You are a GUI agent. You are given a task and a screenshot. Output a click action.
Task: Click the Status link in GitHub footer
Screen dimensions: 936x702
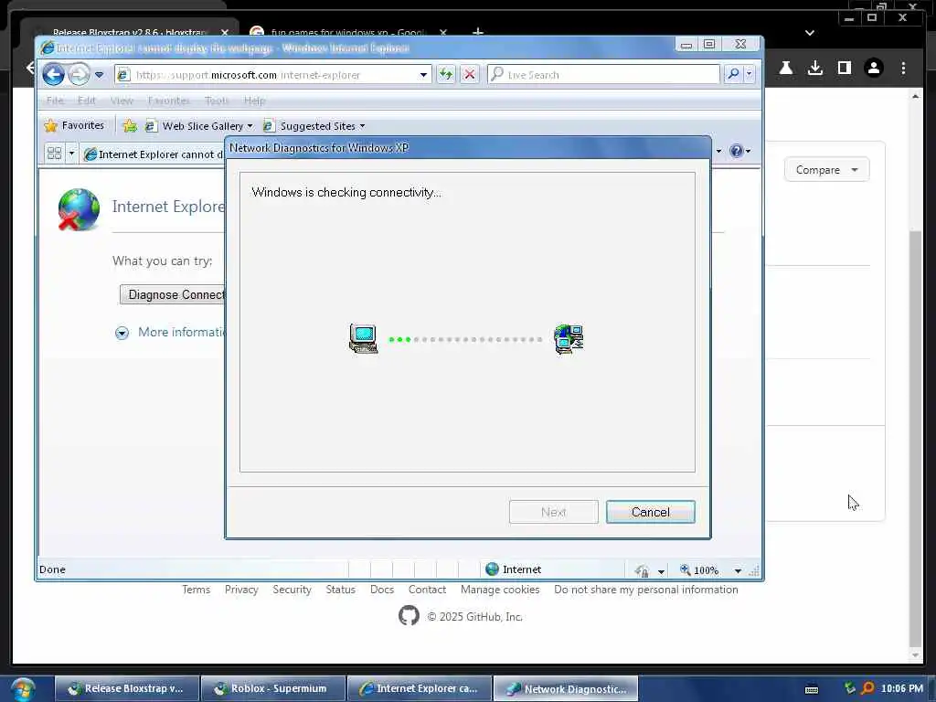click(340, 590)
